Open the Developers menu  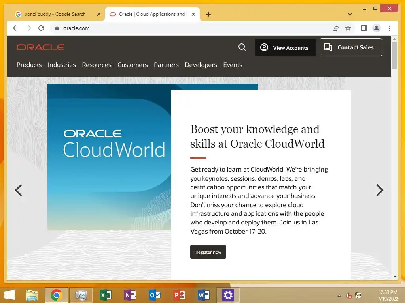point(201,65)
